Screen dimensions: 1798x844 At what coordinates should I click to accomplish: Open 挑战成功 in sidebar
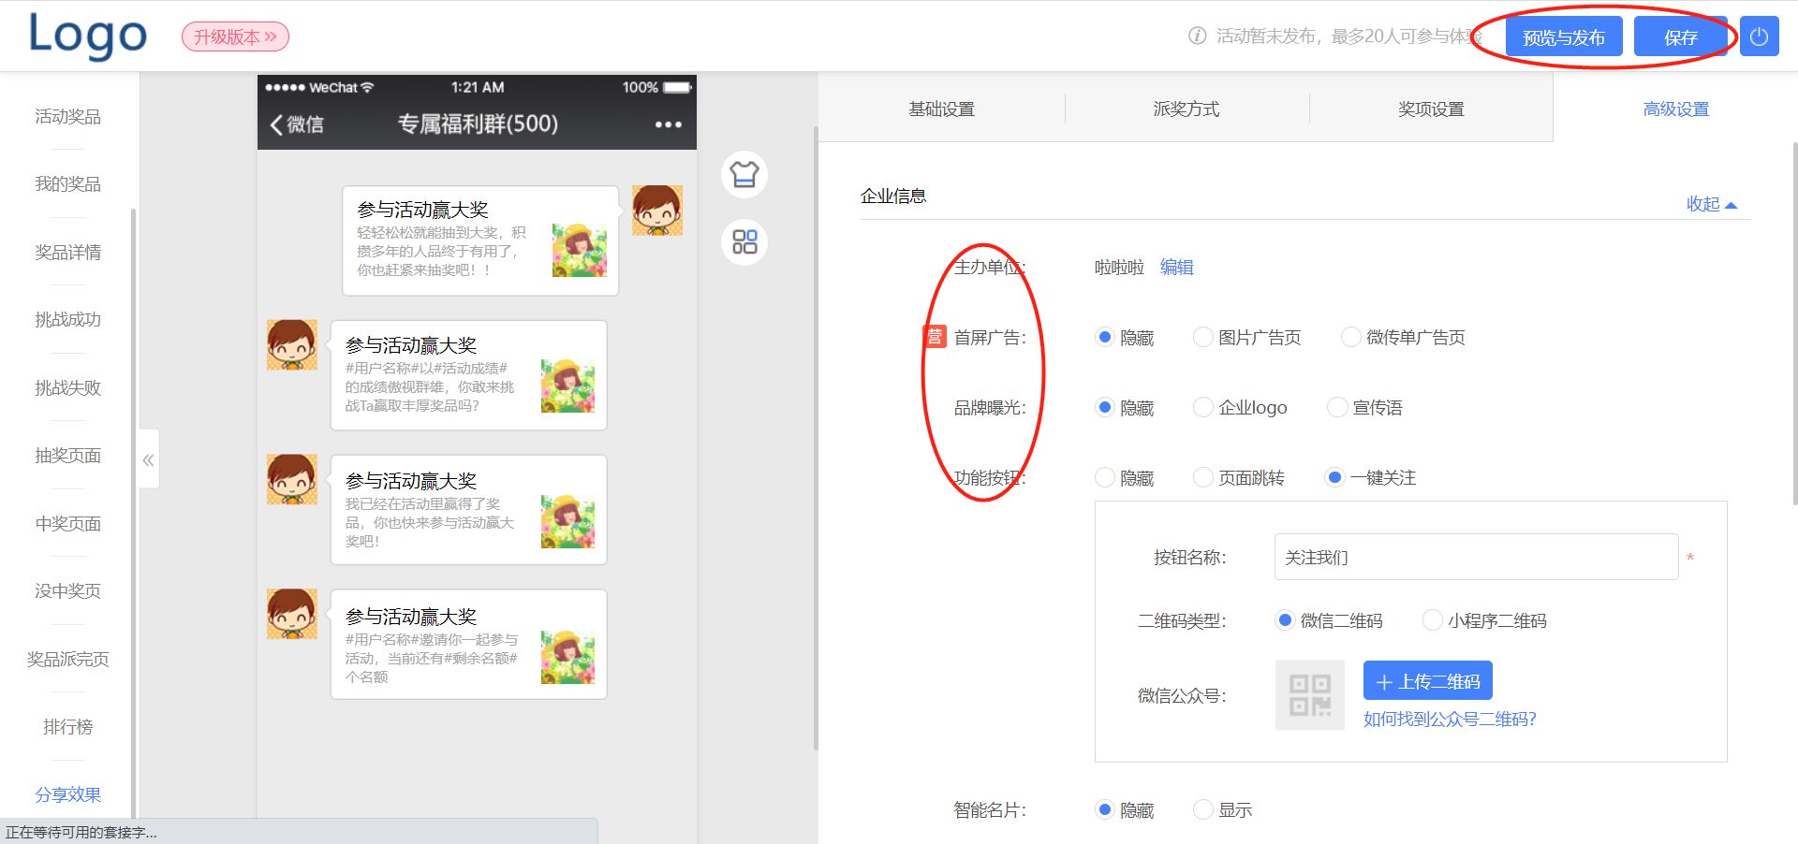click(x=67, y=319)
